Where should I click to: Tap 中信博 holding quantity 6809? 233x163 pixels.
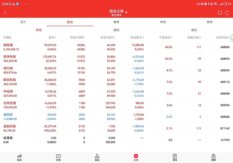82,92
